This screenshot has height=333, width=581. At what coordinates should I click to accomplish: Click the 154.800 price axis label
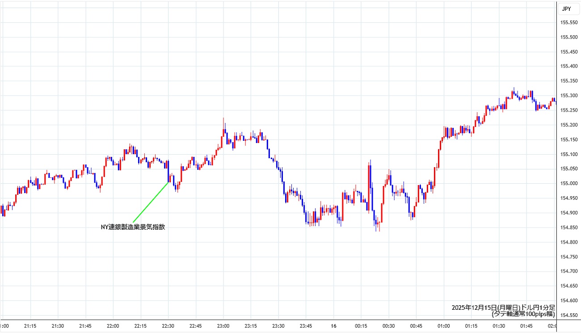569,242
